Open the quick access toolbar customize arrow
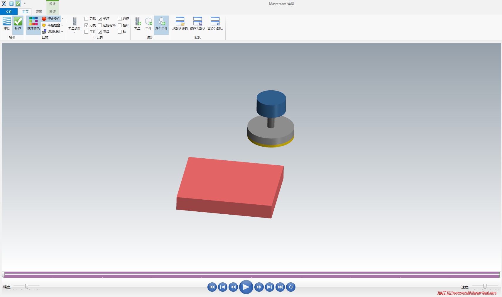 click(25, 4)
